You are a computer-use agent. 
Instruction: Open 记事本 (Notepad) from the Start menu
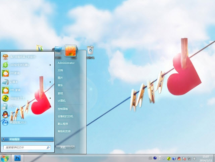[x=28, y=82]
